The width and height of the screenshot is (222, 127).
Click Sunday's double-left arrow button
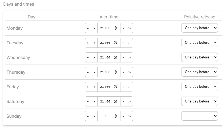click(x=88, y=116)
